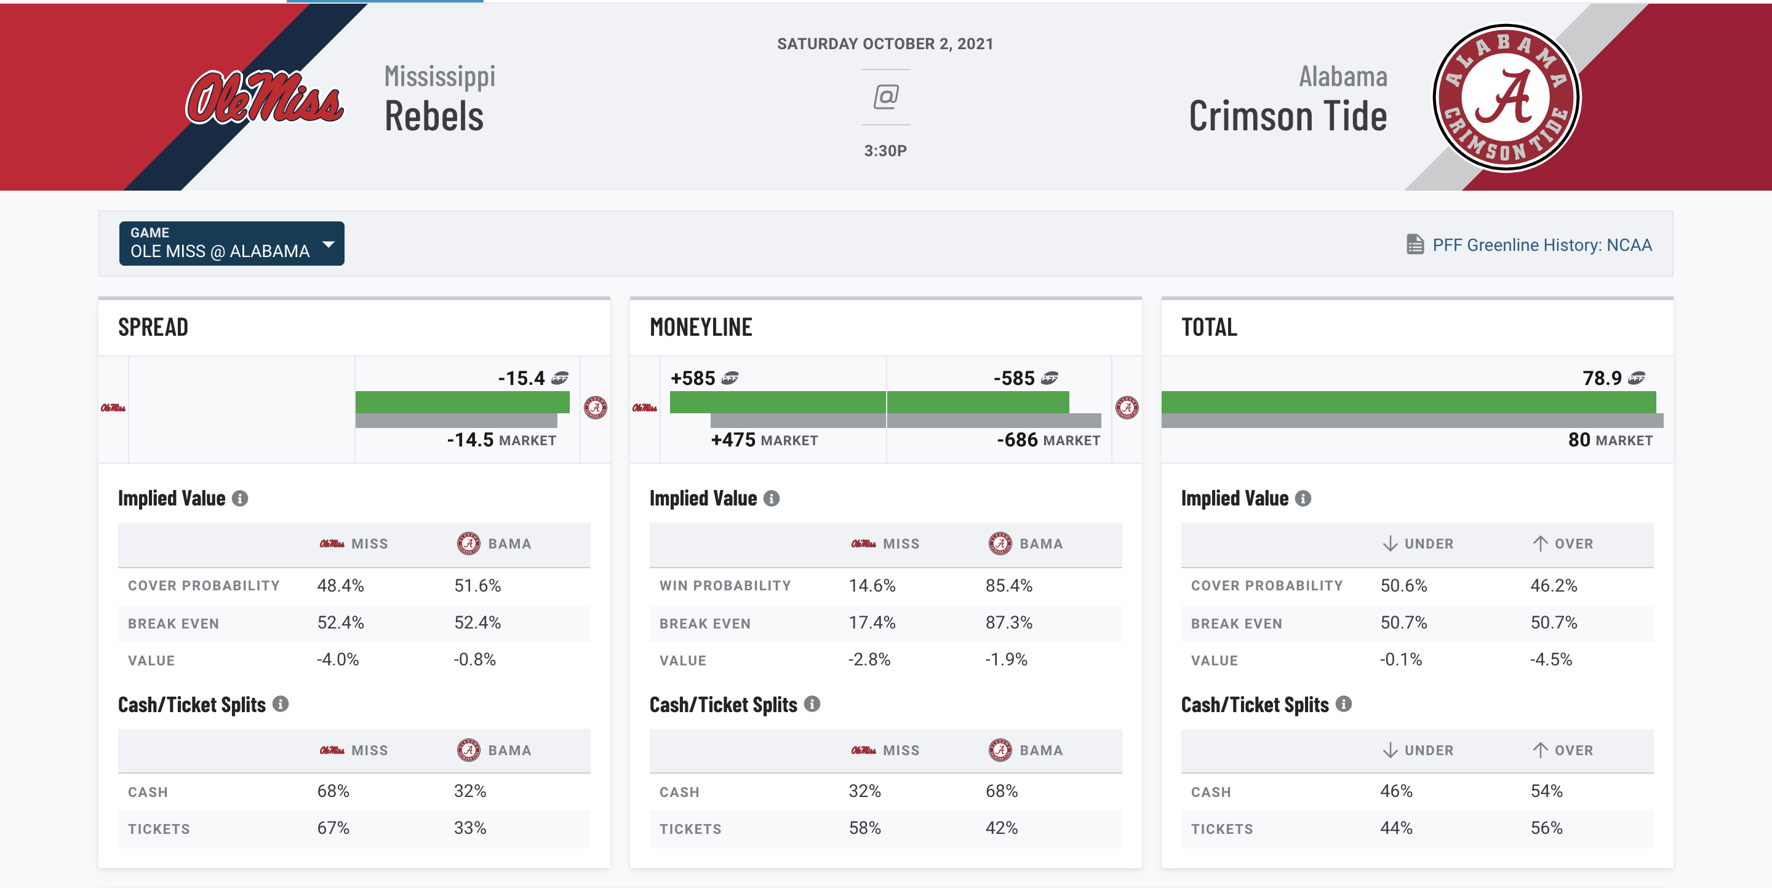The height and width of the screenshot is (888, 1772).
Task: Click the Alabama Crimson Tide header logo
Action: point(1506,98)
